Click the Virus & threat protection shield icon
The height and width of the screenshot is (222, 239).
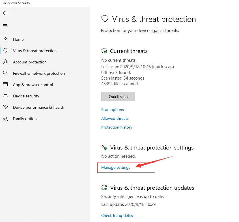coord(5,50)
